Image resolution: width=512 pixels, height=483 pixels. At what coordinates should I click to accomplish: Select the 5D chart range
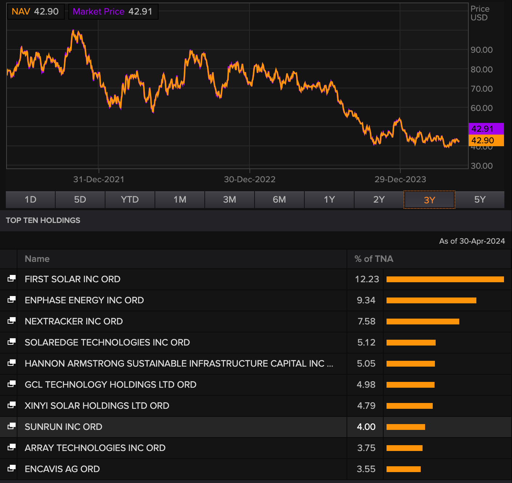80,200
